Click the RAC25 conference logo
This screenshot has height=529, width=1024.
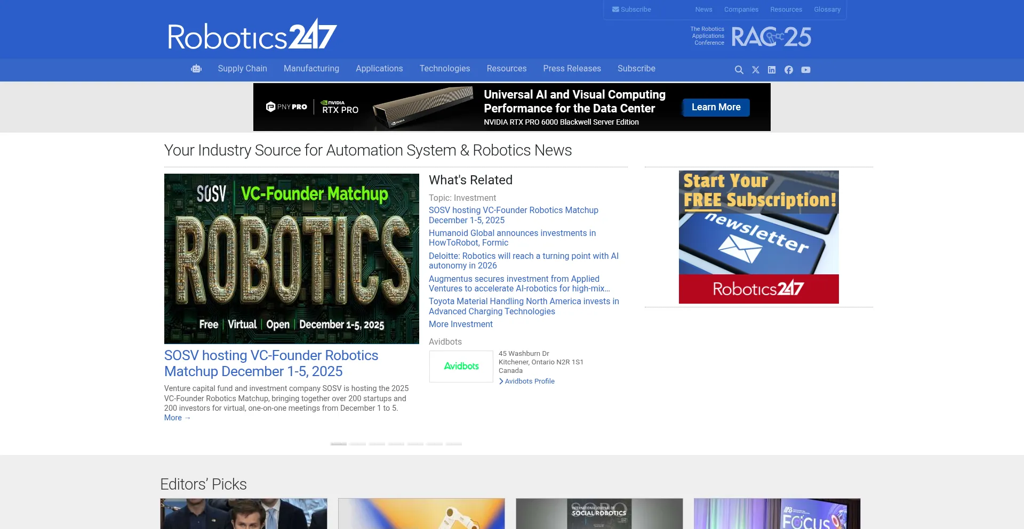pyautogui.click(x=771, y=36)
